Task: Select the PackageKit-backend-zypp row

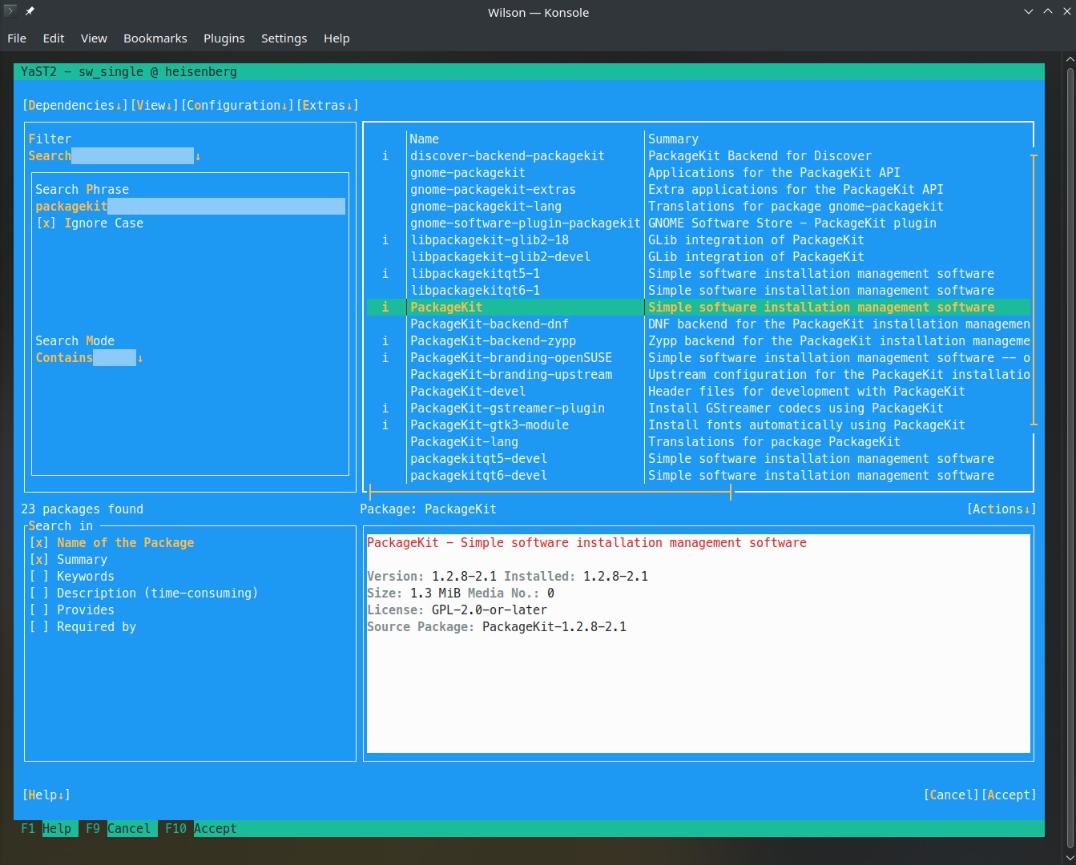Action: pyautogui.click(x=698, y=341)
